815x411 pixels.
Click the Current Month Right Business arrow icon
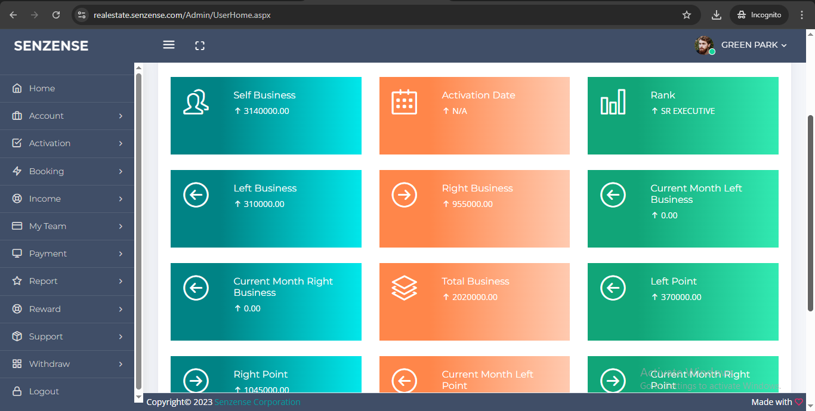click(196, 288)
